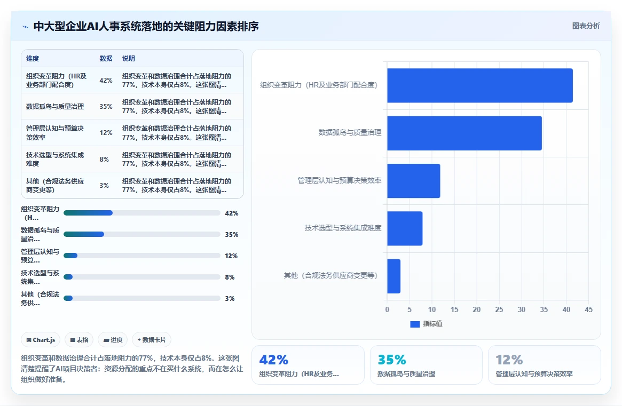Image resolution: width=622 pixels, height=406 pixels.
Task: Select the Chart.js tag
Action: click(41, 340)
